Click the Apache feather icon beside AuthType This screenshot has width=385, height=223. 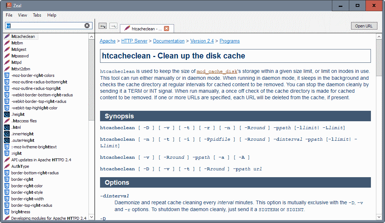pos(7,166)
